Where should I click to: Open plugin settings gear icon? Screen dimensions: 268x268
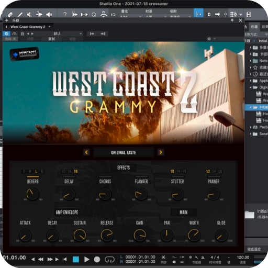point(209,39)
